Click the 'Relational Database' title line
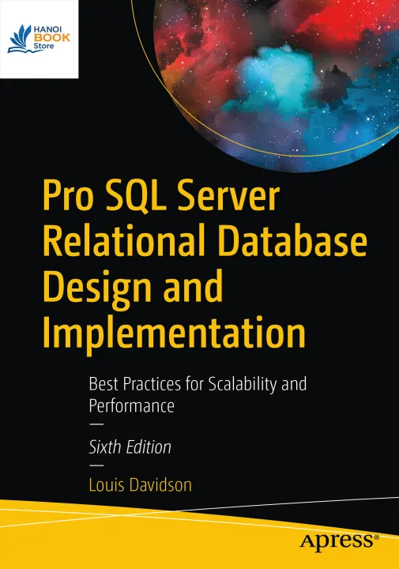This screenshot has height=569, width=399. (x=205, y=242)
